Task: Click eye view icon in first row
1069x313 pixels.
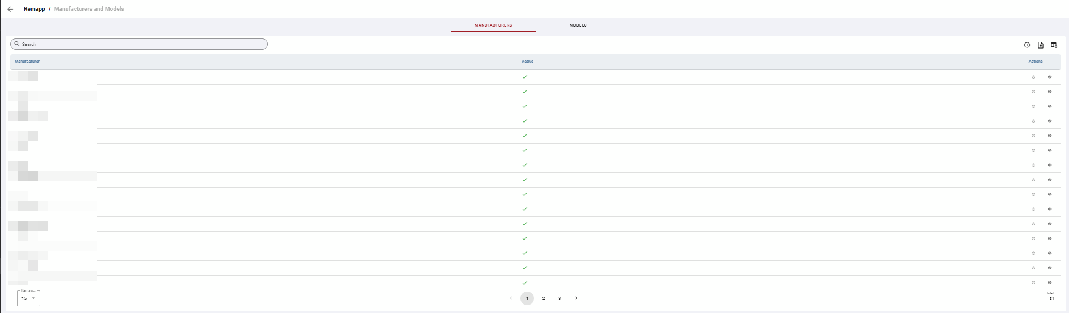Action: (1050, 77)
